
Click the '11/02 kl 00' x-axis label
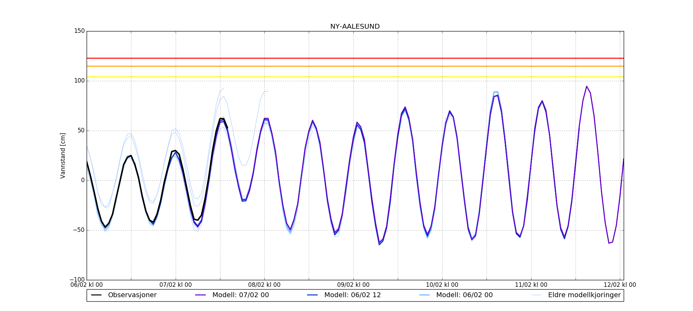tap(531, 285)
